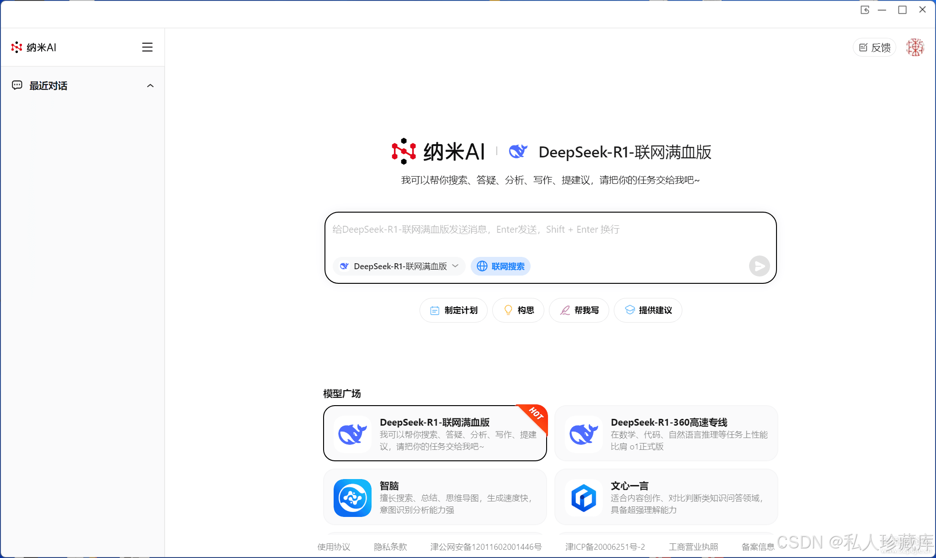This screenshot has height=558, width=936.
Task: Click the 提供建议 suggestion chip
Action: [x=648, y=310]
